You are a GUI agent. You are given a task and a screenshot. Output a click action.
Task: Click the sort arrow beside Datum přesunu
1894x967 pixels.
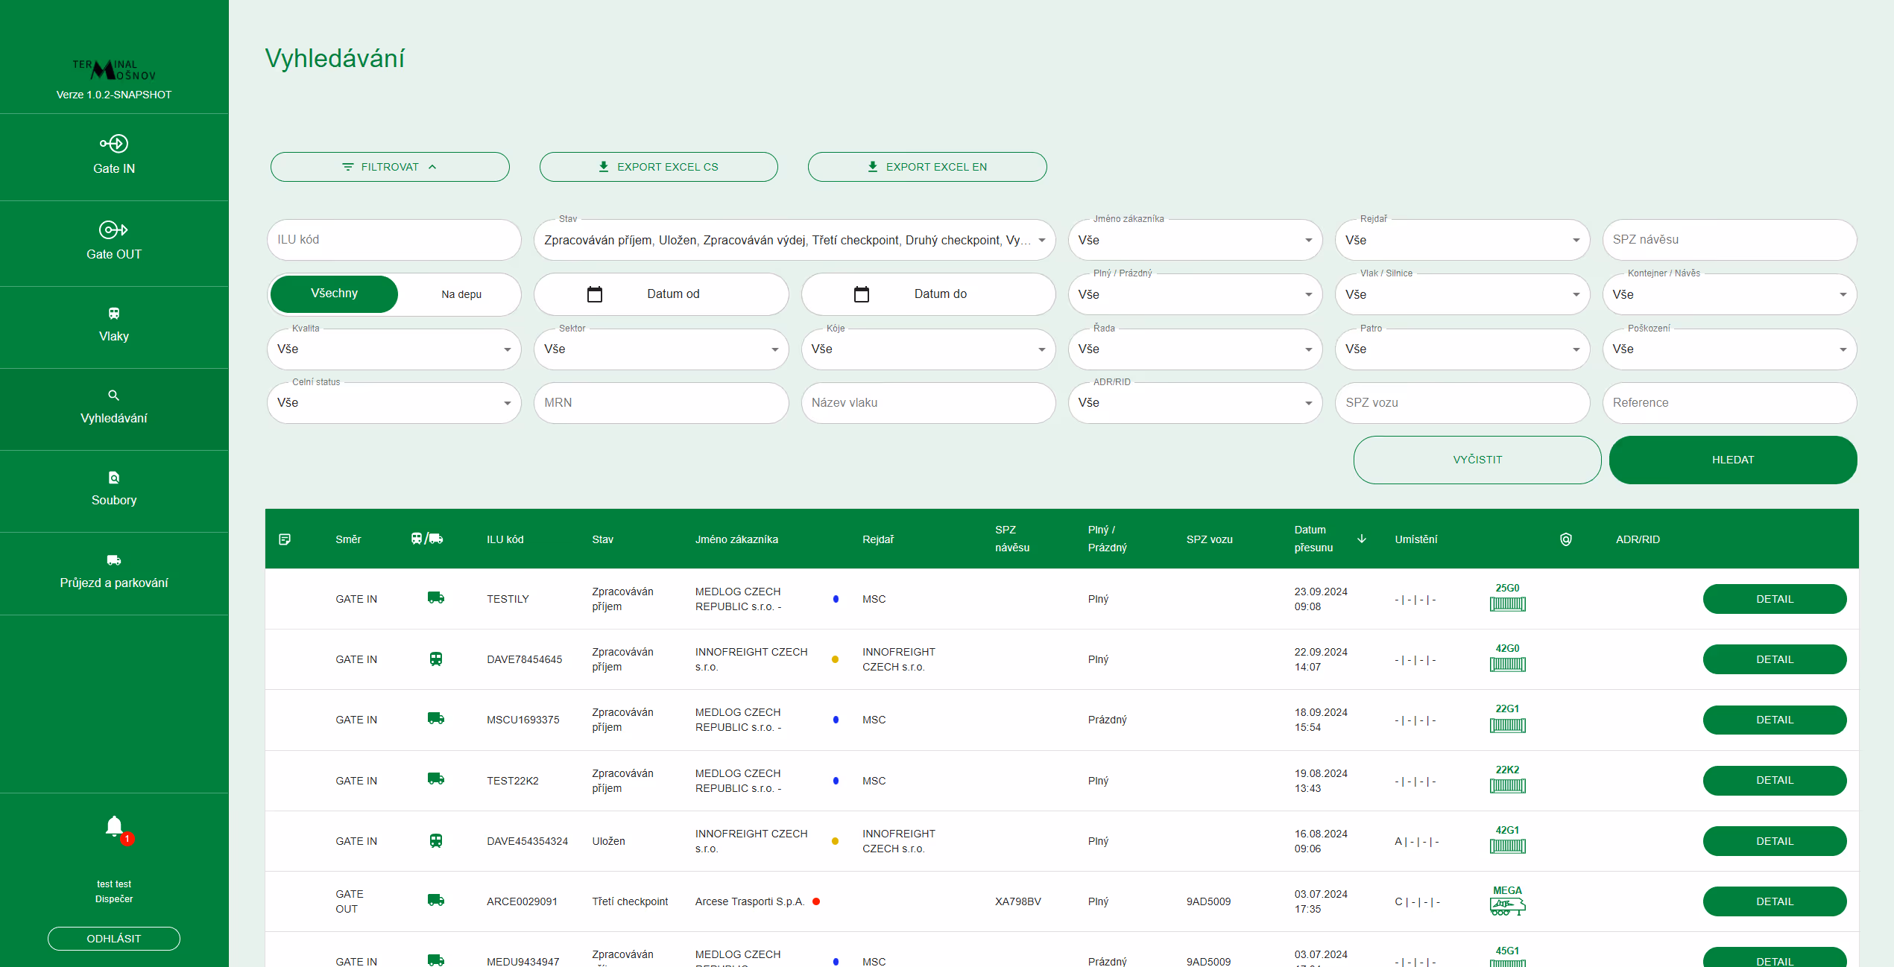[1362, 539]
